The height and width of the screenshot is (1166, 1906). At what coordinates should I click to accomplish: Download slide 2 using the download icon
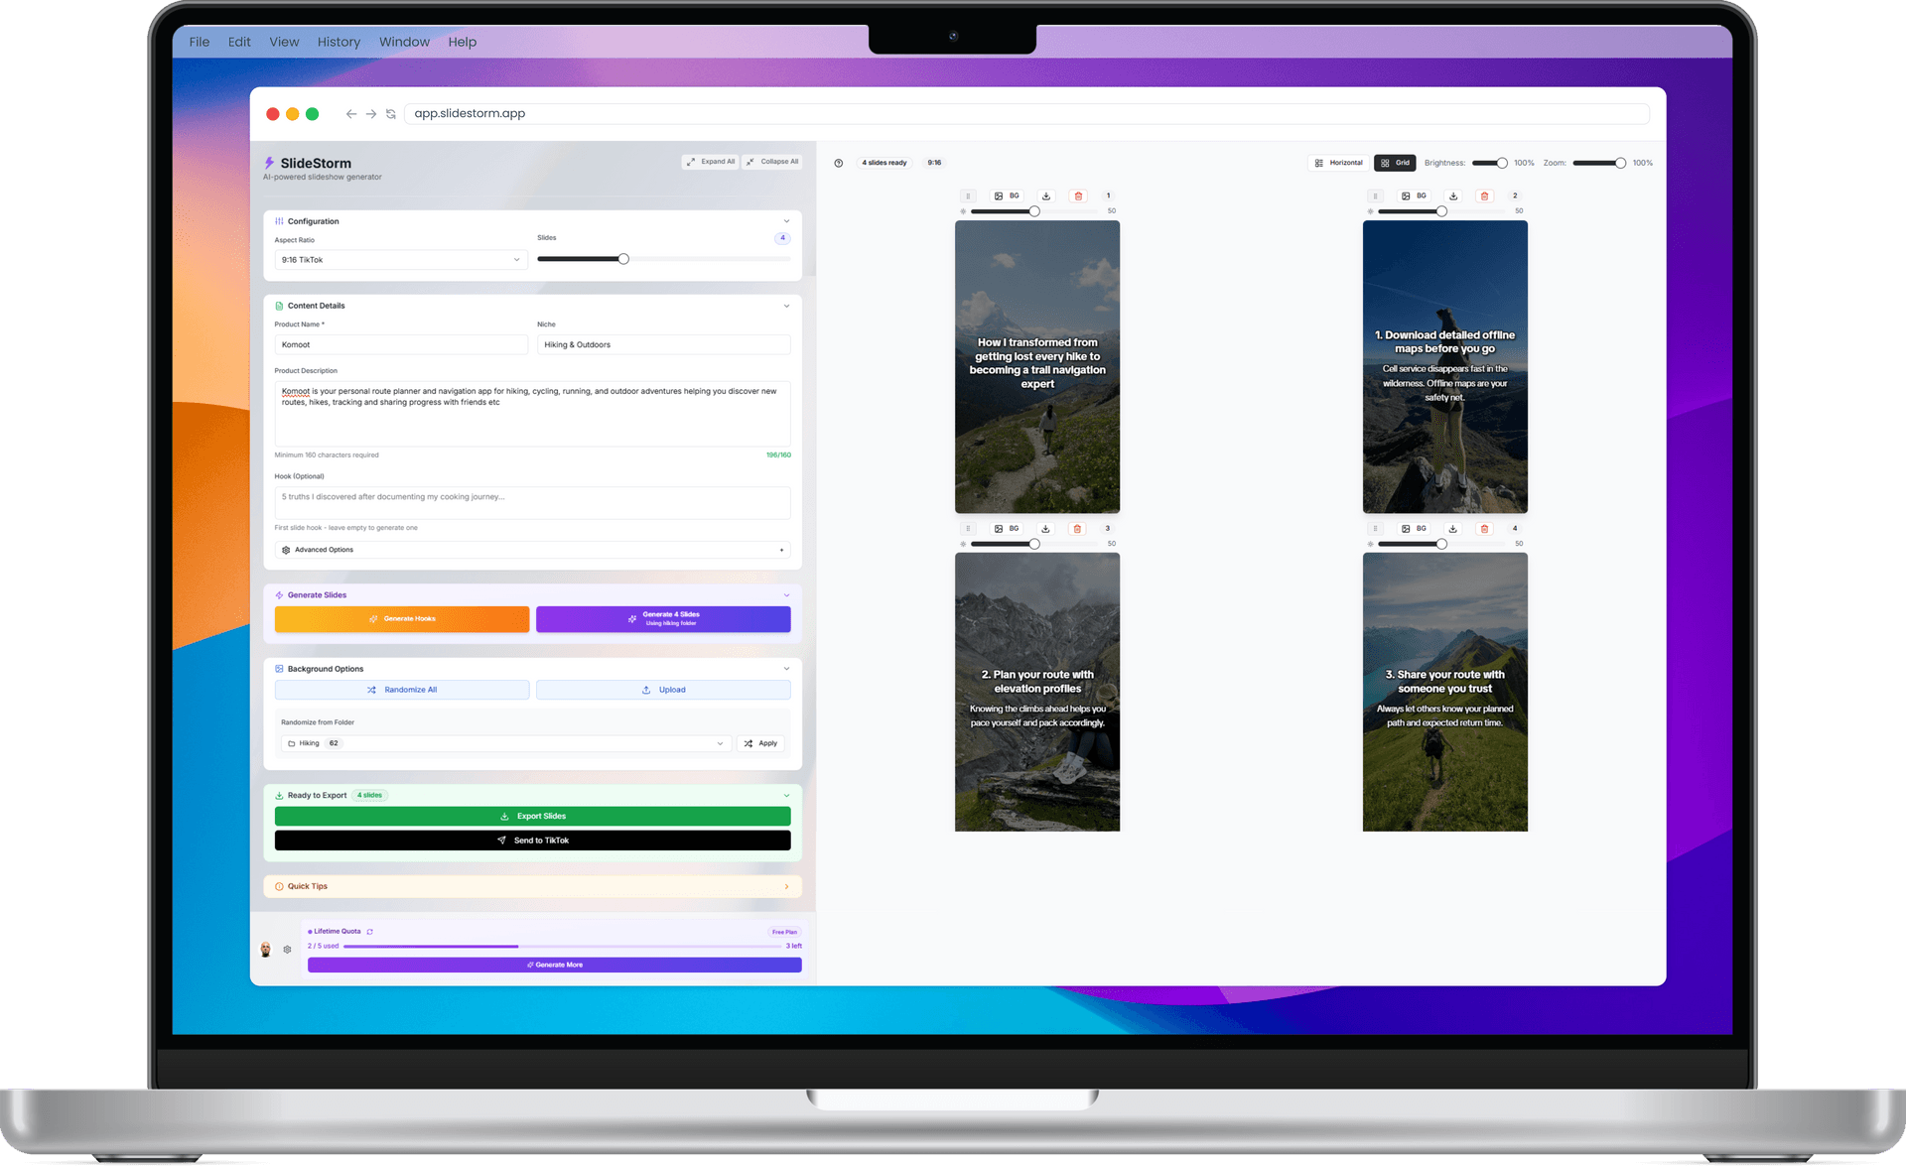1453,196
